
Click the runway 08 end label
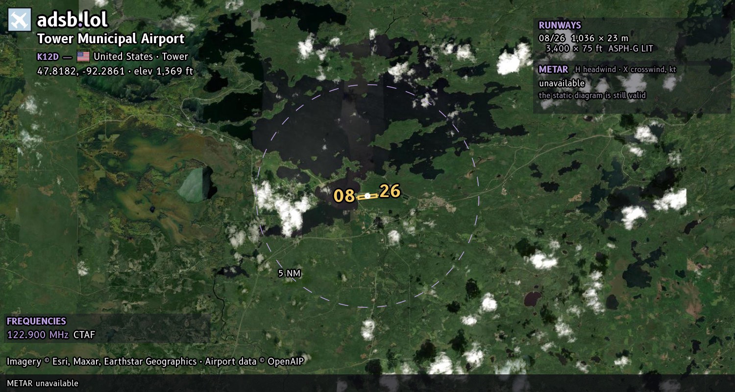(344, 196)
